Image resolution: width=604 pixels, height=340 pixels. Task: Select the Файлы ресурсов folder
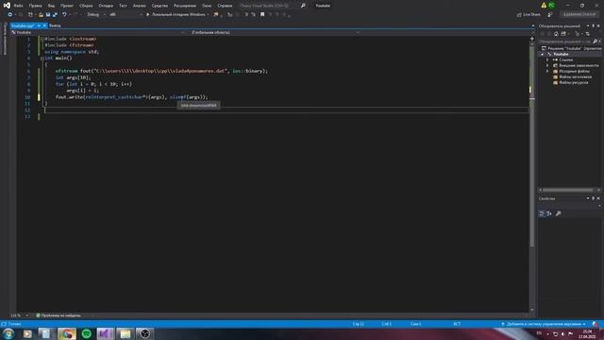(570, 82)
